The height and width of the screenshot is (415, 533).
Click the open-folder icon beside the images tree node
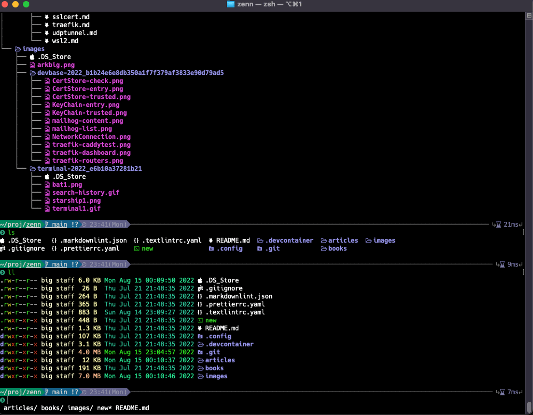tap(18, 49)
